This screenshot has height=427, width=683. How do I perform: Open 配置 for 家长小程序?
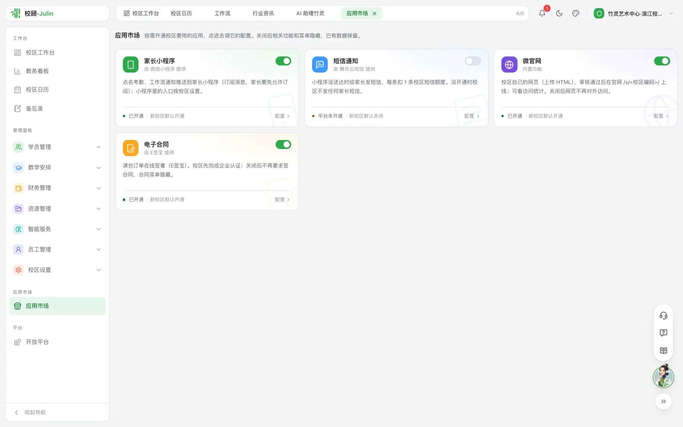[x=282, y=116]
